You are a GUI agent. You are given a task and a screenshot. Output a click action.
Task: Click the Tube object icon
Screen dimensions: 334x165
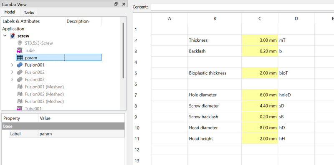click(20, 50)
